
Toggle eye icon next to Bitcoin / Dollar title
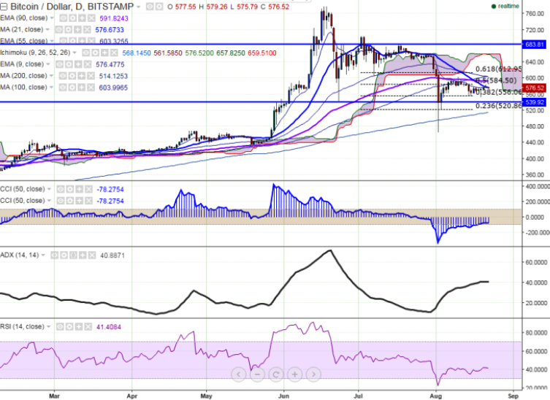coord(150,7)
